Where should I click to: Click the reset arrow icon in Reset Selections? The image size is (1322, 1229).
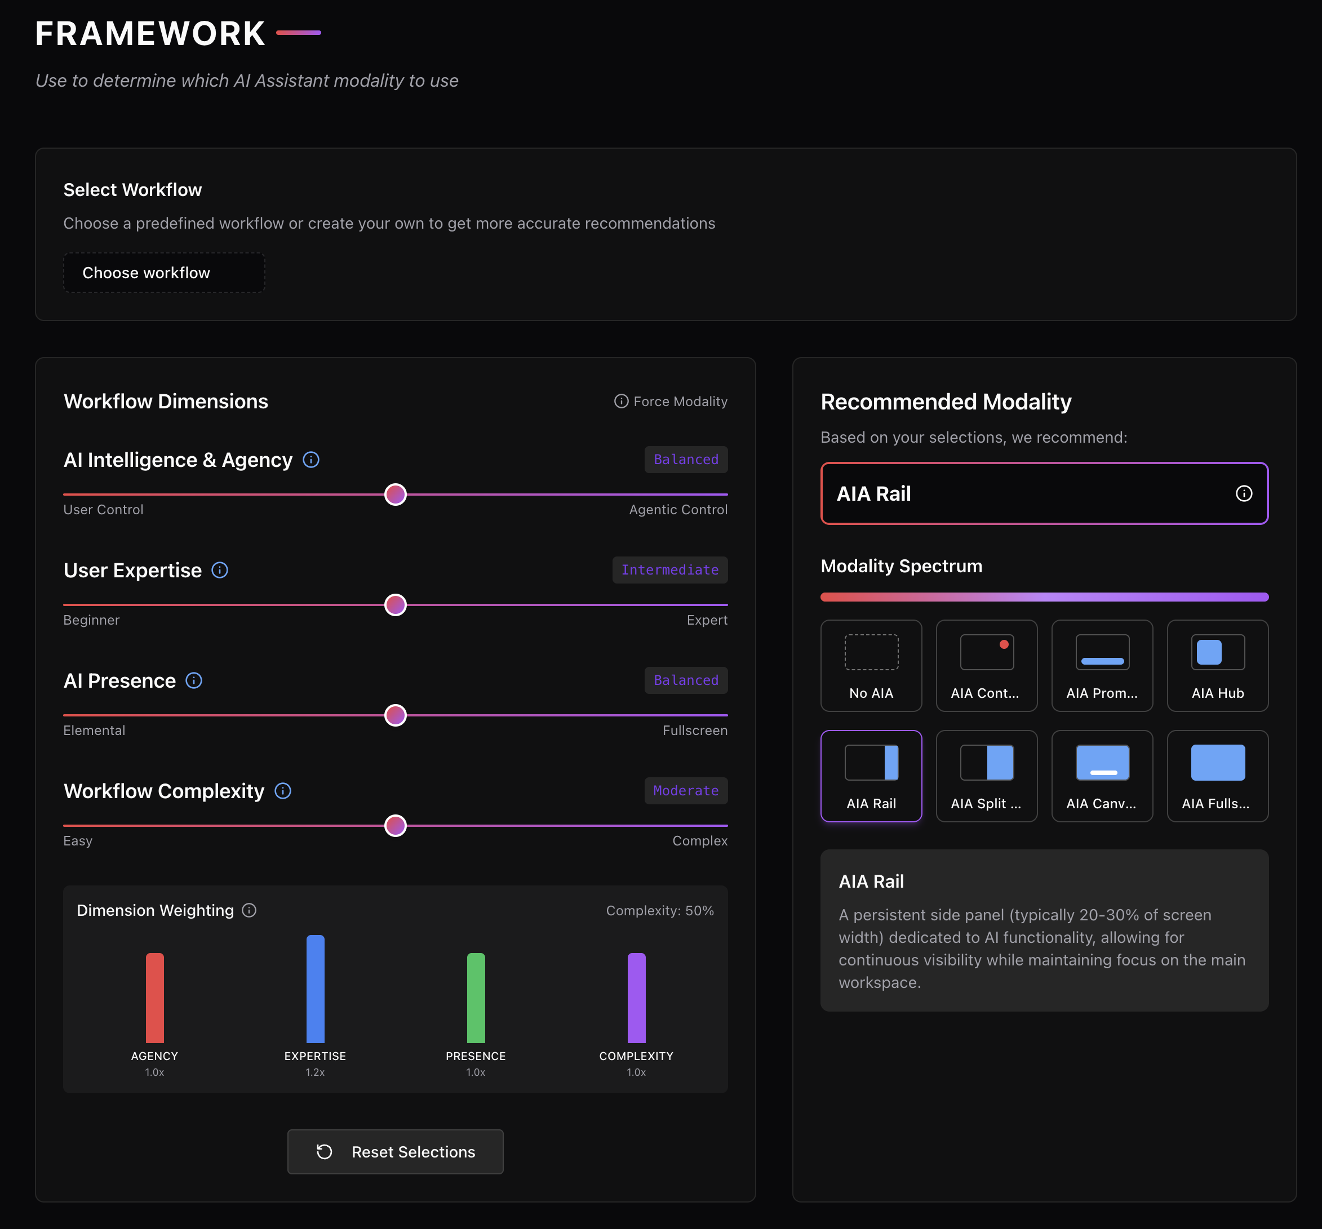325,1151
